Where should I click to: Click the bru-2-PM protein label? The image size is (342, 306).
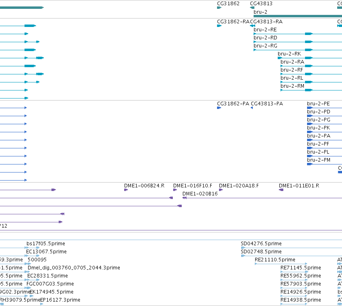pos(319,160)
